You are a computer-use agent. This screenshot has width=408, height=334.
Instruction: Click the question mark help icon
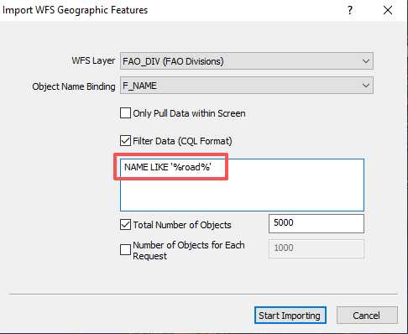coord(350,10)
